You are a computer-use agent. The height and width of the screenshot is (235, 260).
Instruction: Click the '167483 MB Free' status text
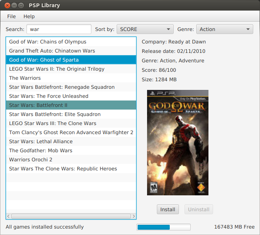234,227
